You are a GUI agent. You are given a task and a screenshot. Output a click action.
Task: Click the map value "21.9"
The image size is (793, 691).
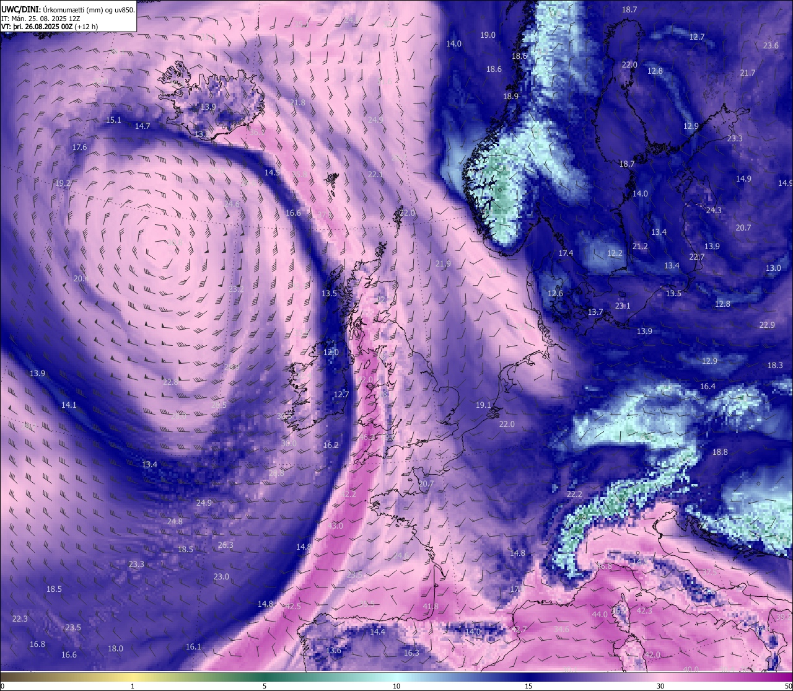(443, 264)
